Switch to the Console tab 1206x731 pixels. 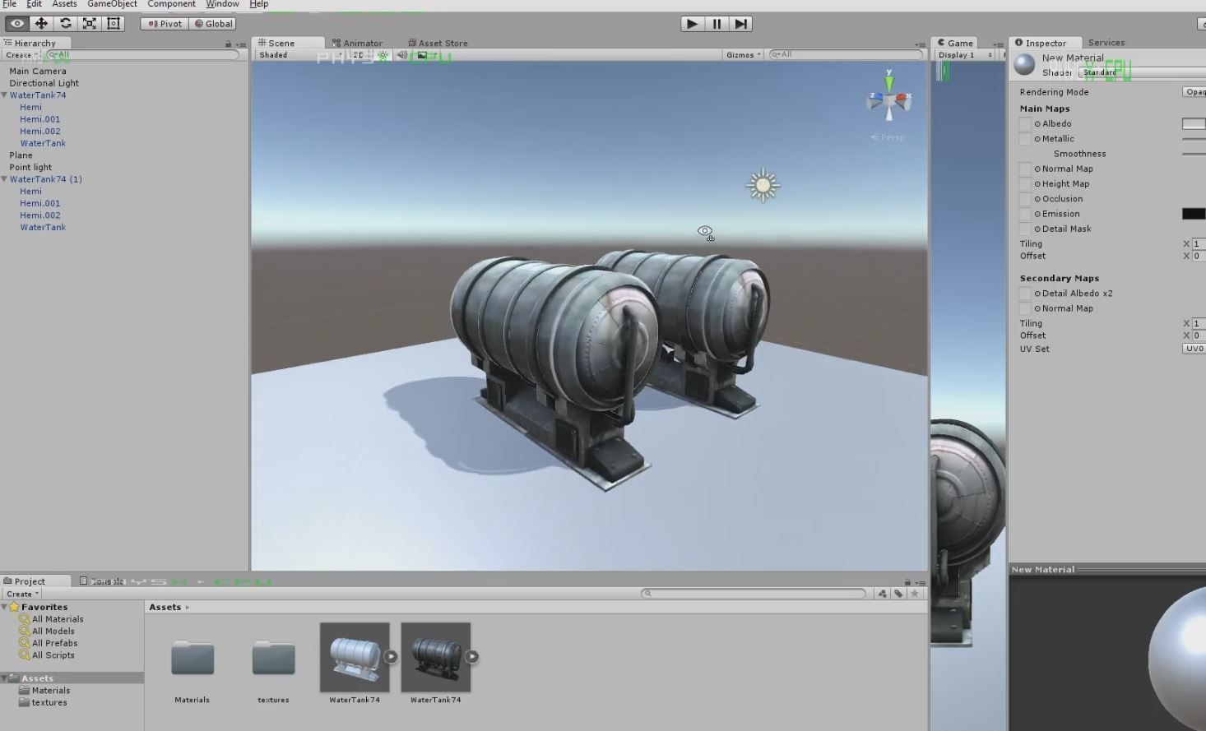pos(102,581)
